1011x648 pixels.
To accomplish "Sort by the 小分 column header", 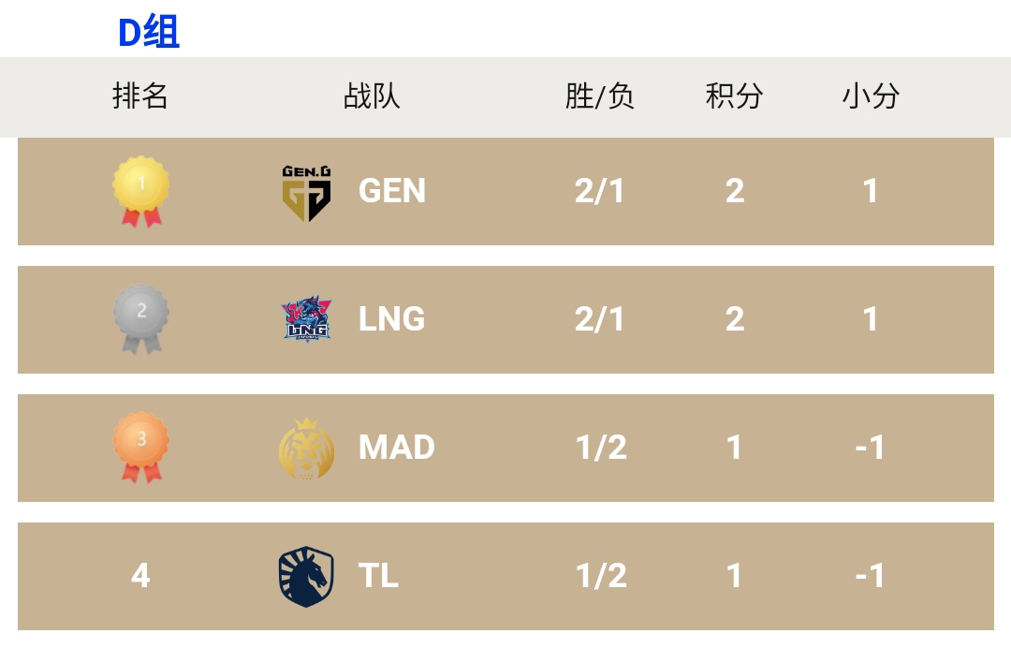I will [871, 96].
